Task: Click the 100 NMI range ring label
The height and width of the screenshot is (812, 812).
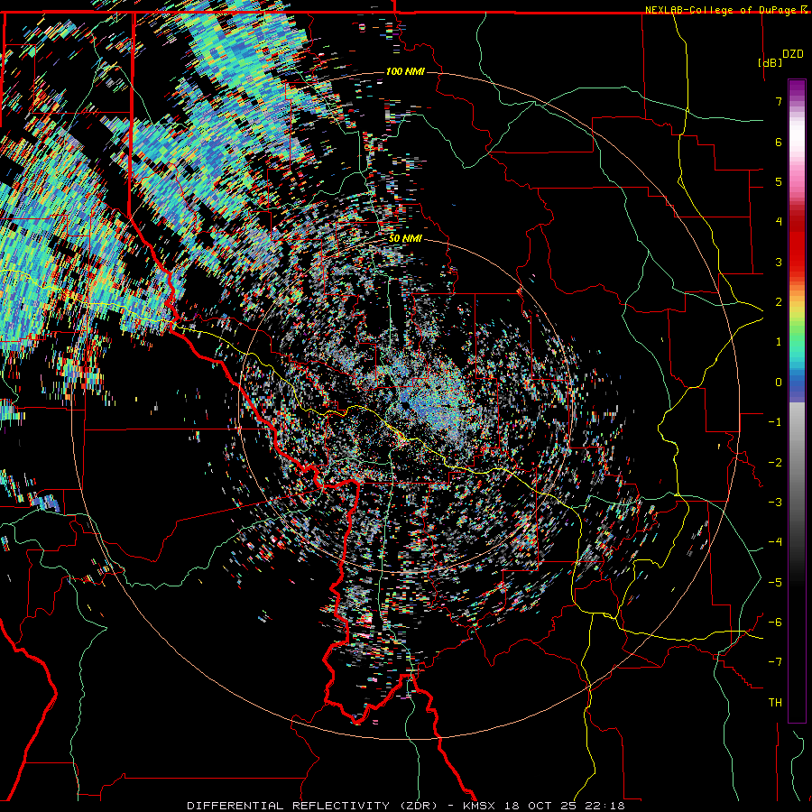Action: [405, 71]
